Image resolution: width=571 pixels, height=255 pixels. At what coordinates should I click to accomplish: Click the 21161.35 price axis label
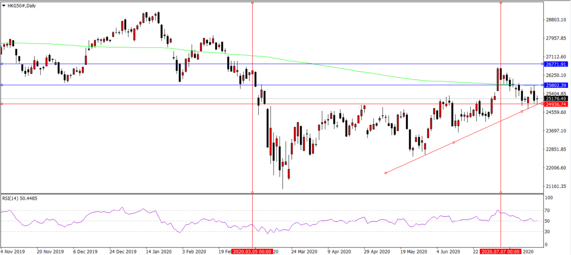[556, 186]
